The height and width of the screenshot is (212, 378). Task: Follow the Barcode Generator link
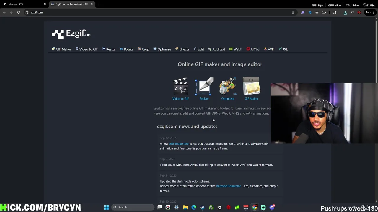pyautogui.click(x=228, y=186)
